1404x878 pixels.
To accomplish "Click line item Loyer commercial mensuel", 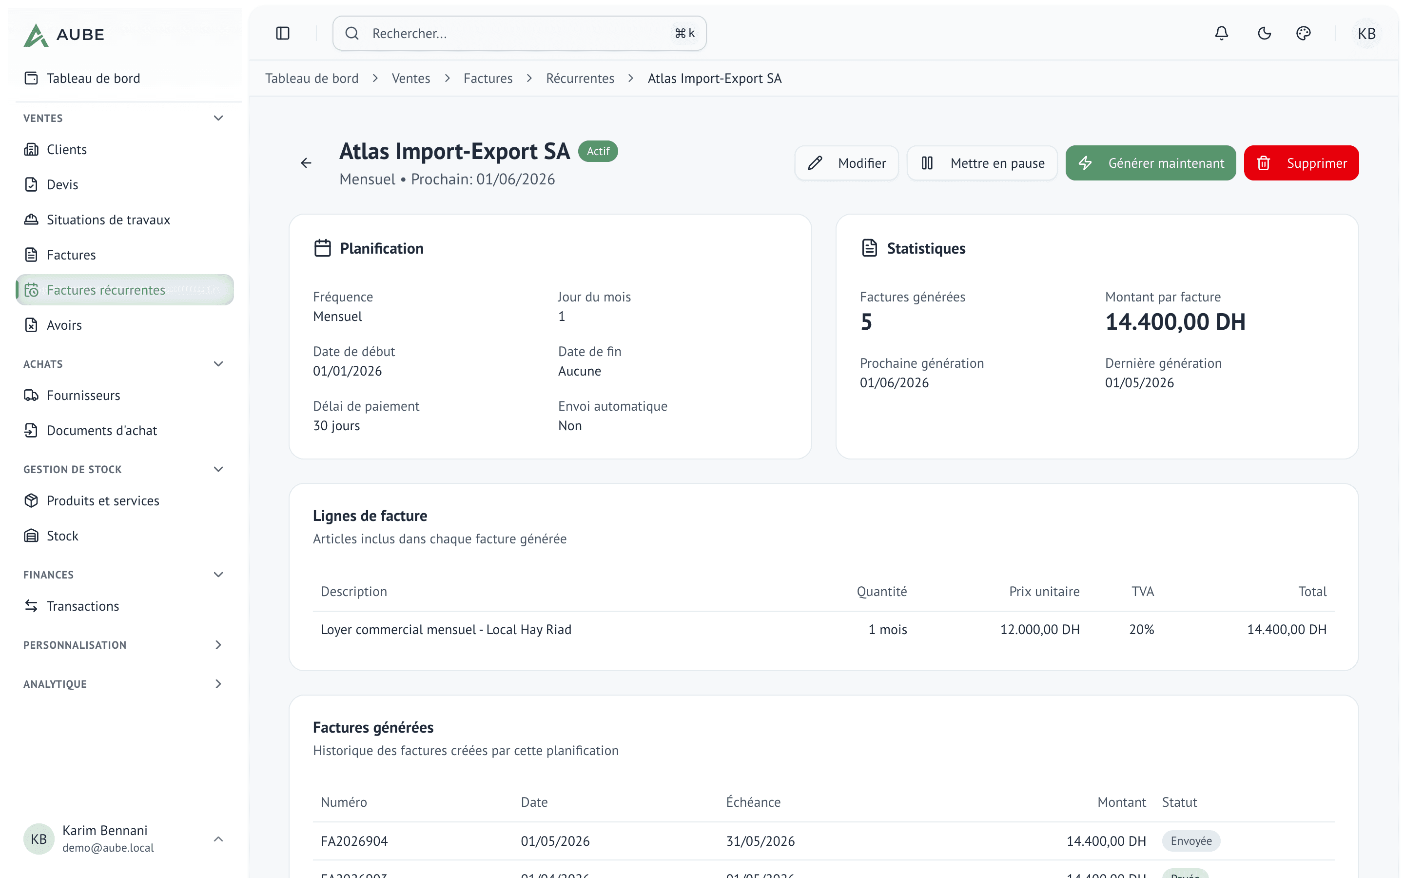I will 446,629.
